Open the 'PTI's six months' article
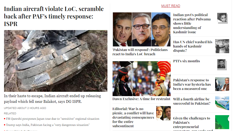234x131 pixels. (186, 61)
